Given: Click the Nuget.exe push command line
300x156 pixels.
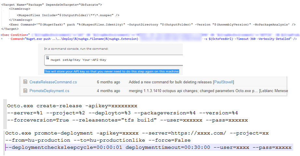Looking at the screenshot, I should coord(81,39).
